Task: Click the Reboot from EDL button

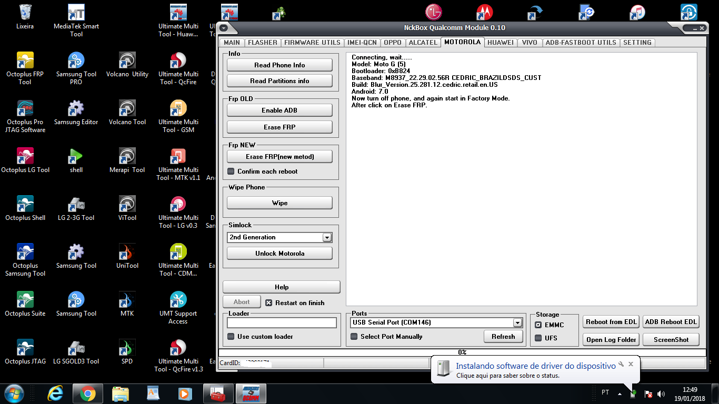Action: (x=611, y=322)
